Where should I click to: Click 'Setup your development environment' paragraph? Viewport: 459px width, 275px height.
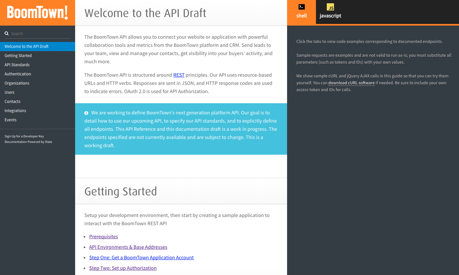[177, 220]
